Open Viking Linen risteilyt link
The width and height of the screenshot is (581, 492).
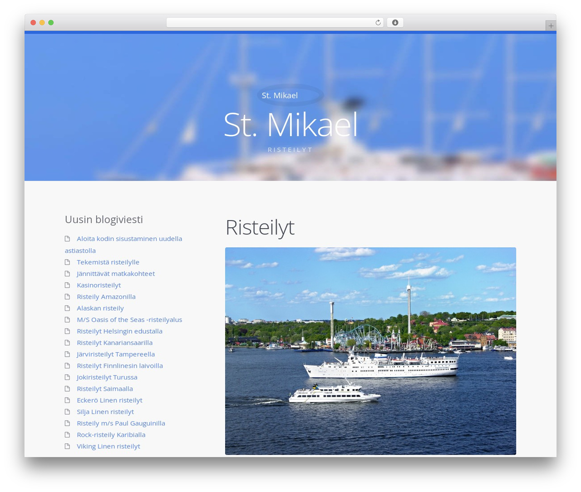click(108, 446)
